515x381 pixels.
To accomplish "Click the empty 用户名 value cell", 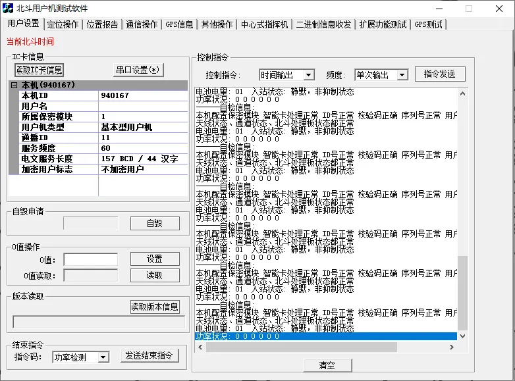I will coord(143,106).
